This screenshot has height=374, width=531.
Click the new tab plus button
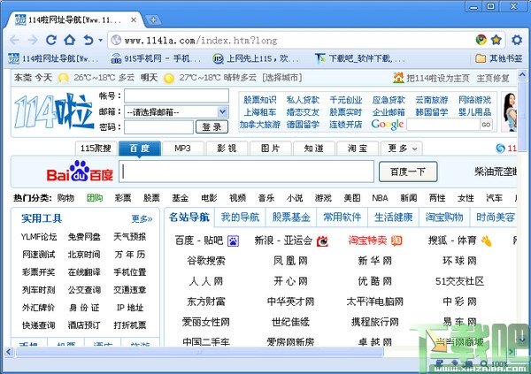point(153,20)
